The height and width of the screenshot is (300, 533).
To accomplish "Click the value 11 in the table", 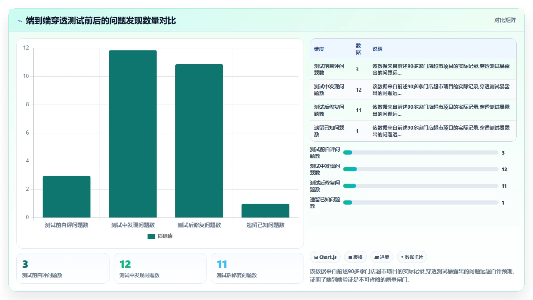I will [359, 110].
